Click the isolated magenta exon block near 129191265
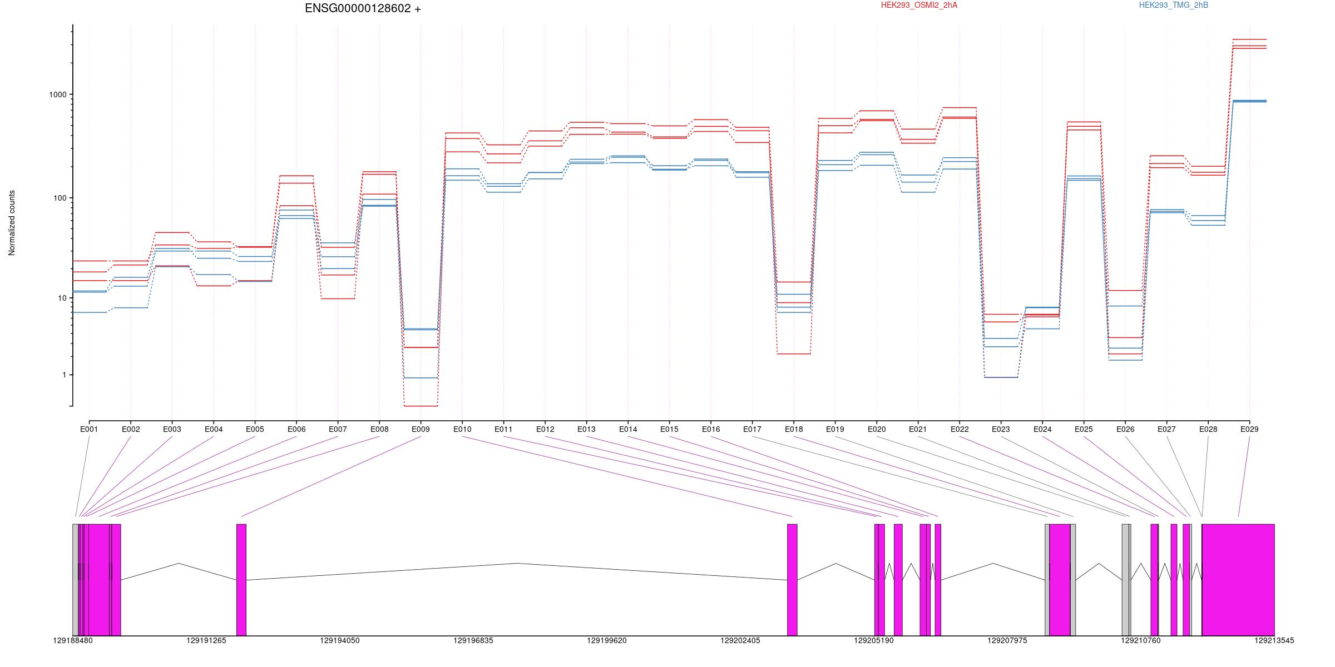The height and width of the screenshot is (667, 1335). click(x=241, y=580)
